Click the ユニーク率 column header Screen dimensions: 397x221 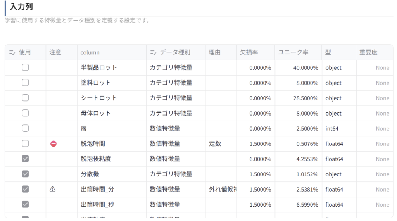(x=298, y=52)
